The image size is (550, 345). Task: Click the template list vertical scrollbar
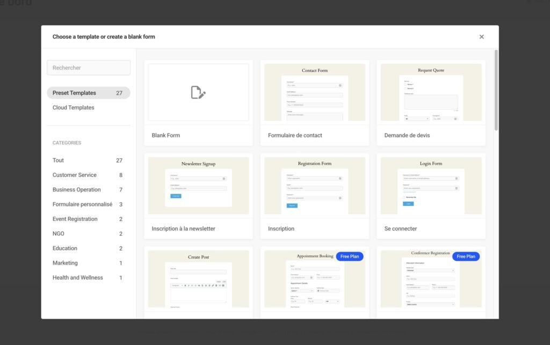click(x=496, y=91)
